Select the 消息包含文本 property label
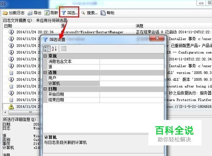Screen dimensions: 212x156 coord(60,61)
